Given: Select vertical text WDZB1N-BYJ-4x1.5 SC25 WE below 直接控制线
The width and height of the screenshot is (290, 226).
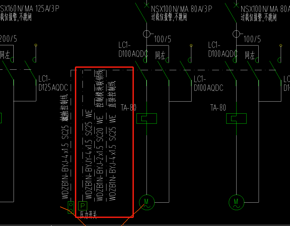Looking at the screenshot, I should click(112, 158).
